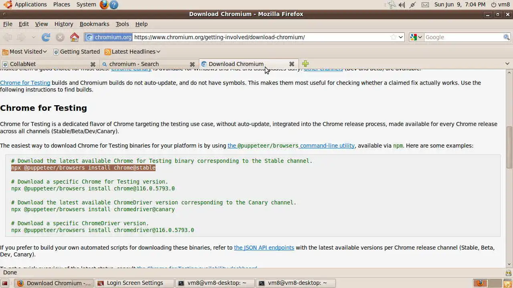The image size is (513, 288).
Task: Click the Reload page button
Action: coord(46,37)
